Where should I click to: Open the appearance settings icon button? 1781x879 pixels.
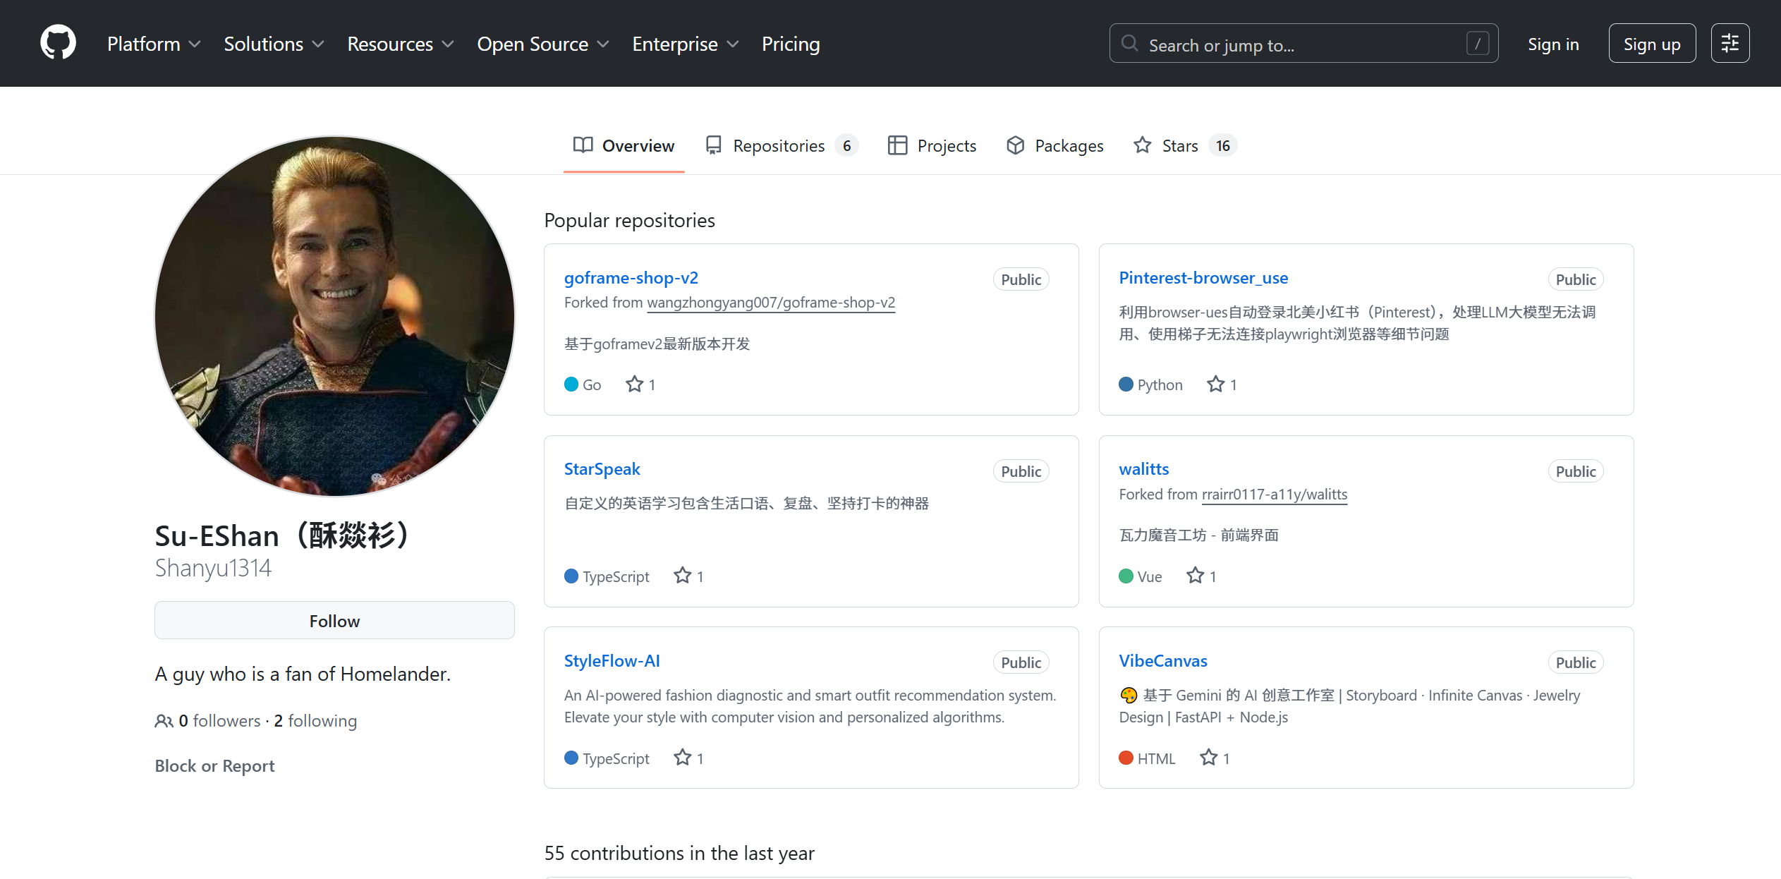point(1730,44)
